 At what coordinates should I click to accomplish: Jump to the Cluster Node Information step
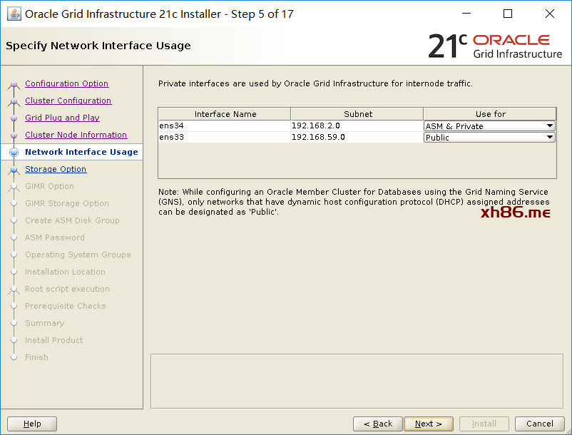click(x=76, y=135)
